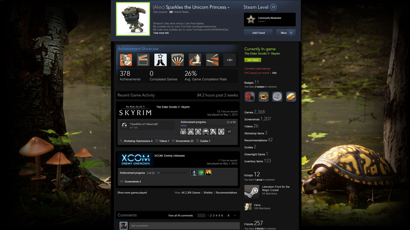Click the XCOM Enemy Unknown logo

[135, 159]
